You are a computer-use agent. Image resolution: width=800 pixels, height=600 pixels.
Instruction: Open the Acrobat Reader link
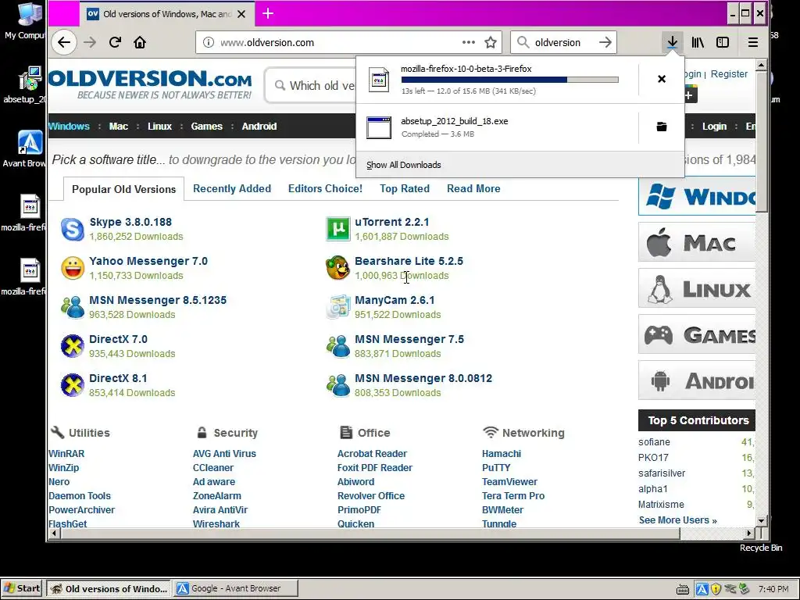372,454
